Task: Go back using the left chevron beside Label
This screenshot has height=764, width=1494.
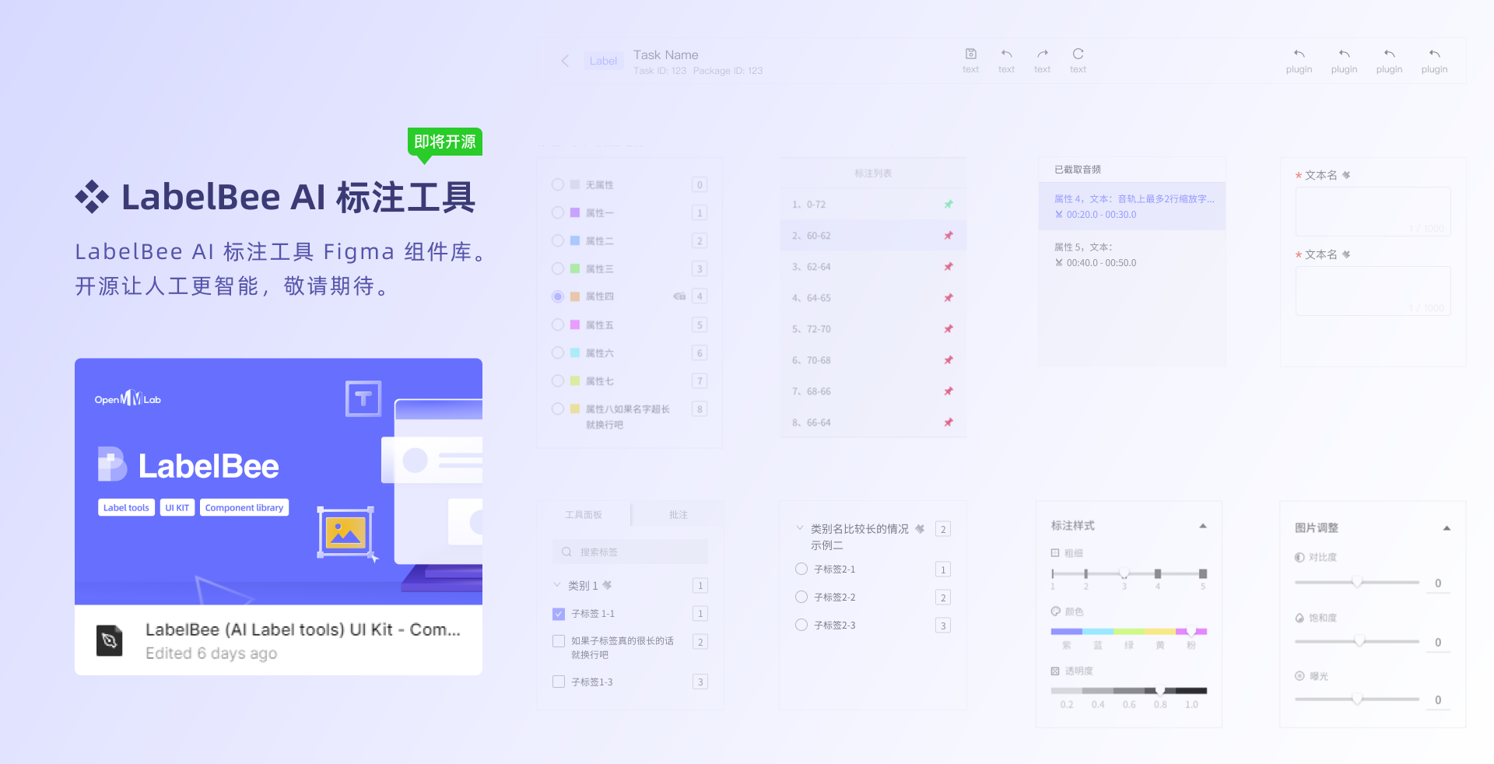Action: (565, 61)
